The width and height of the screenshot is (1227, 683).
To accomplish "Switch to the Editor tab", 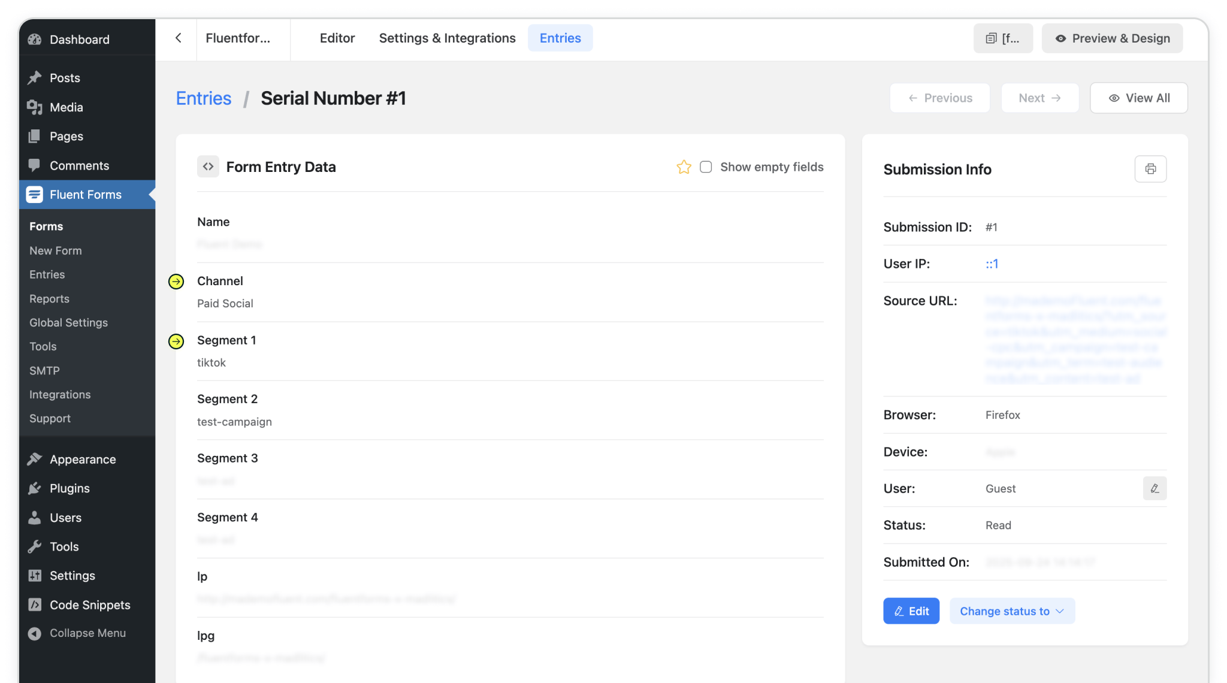I will coord(337,38).
